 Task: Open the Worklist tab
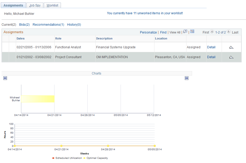[x=52, y=5]
